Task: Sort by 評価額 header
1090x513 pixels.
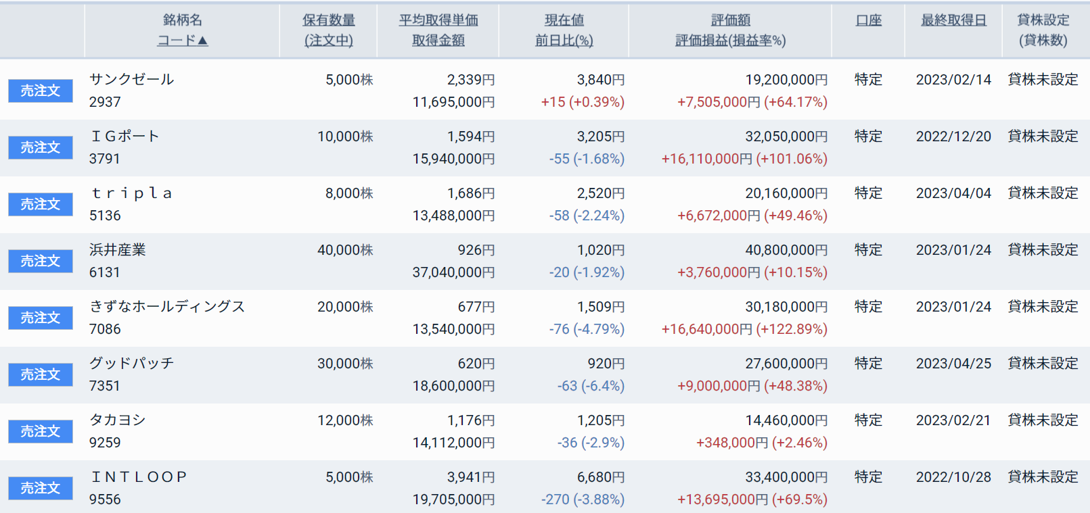Action: click(731, 20)
